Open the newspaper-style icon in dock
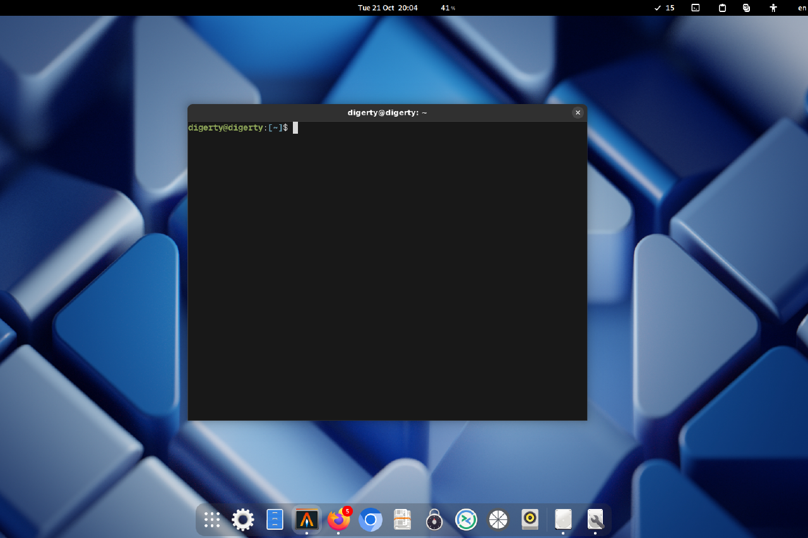 (x=403, y=520)
